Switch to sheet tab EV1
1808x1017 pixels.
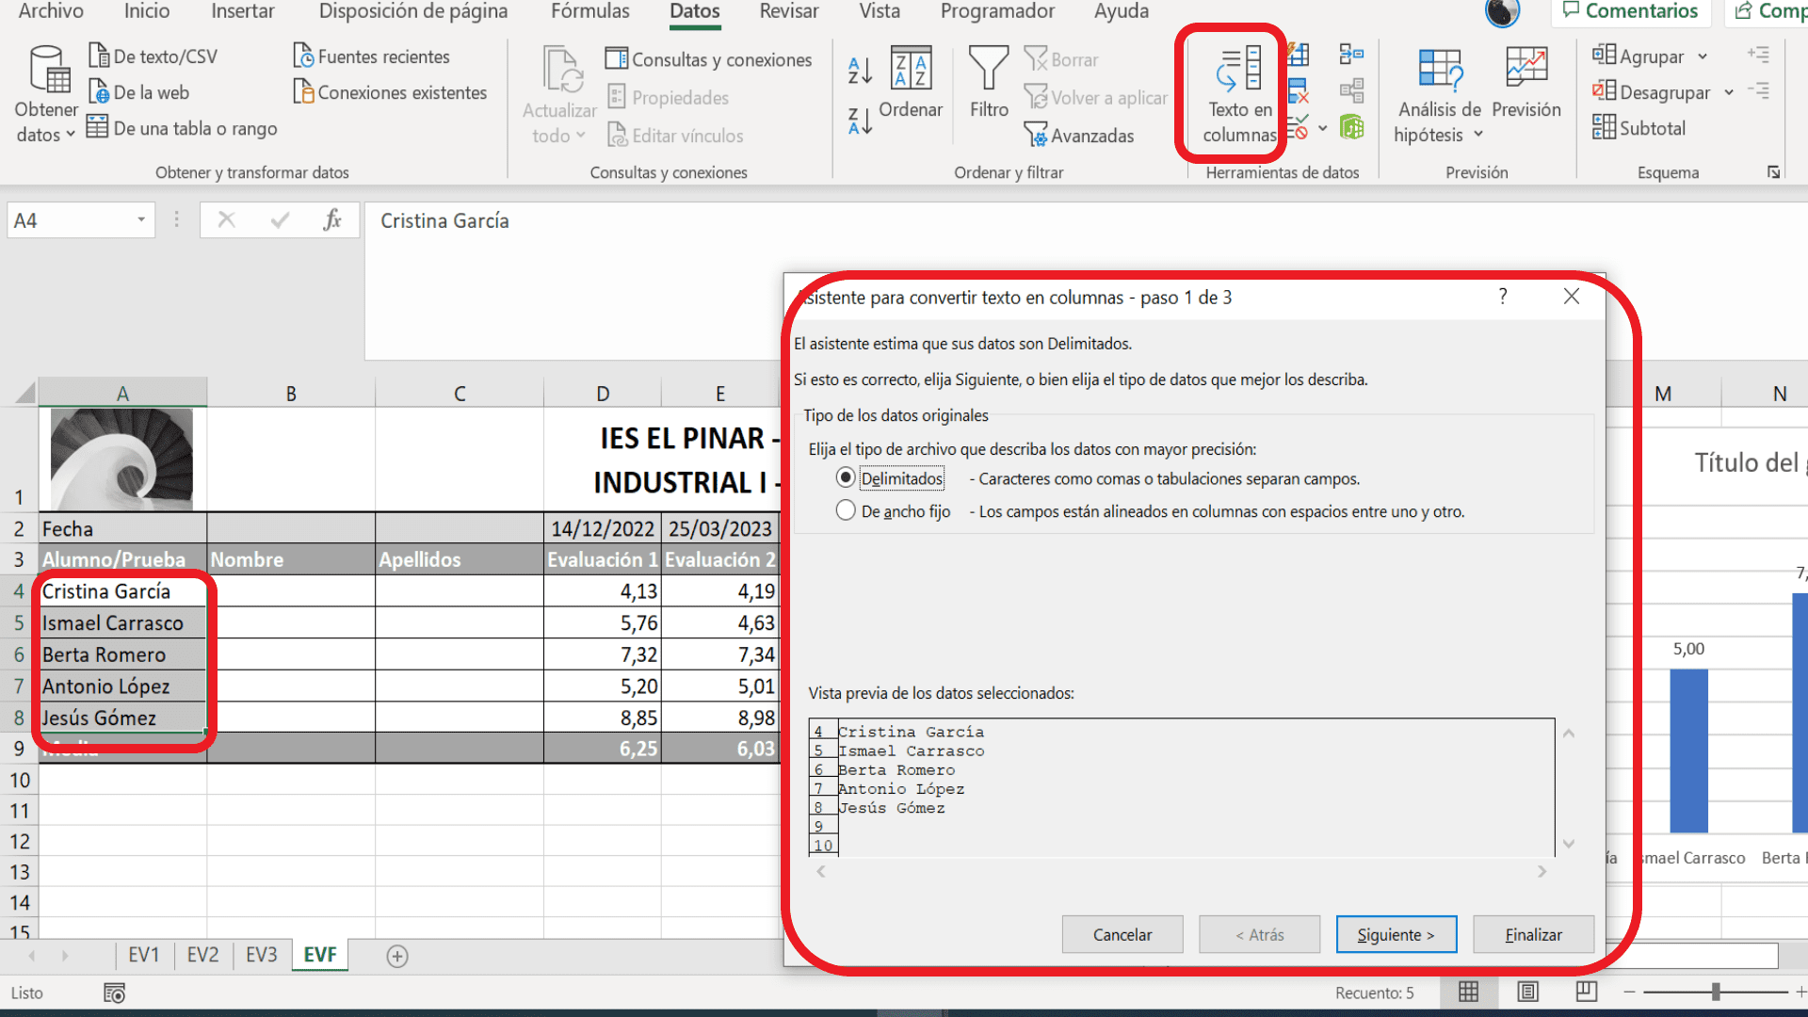(x=144, y=955)
